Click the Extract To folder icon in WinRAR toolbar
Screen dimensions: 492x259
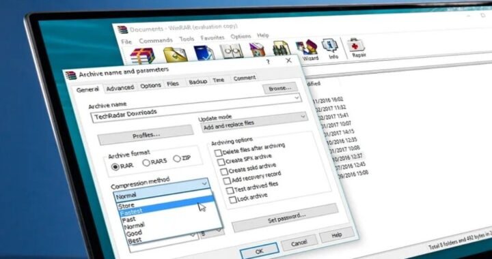click(x=176, y=55)
